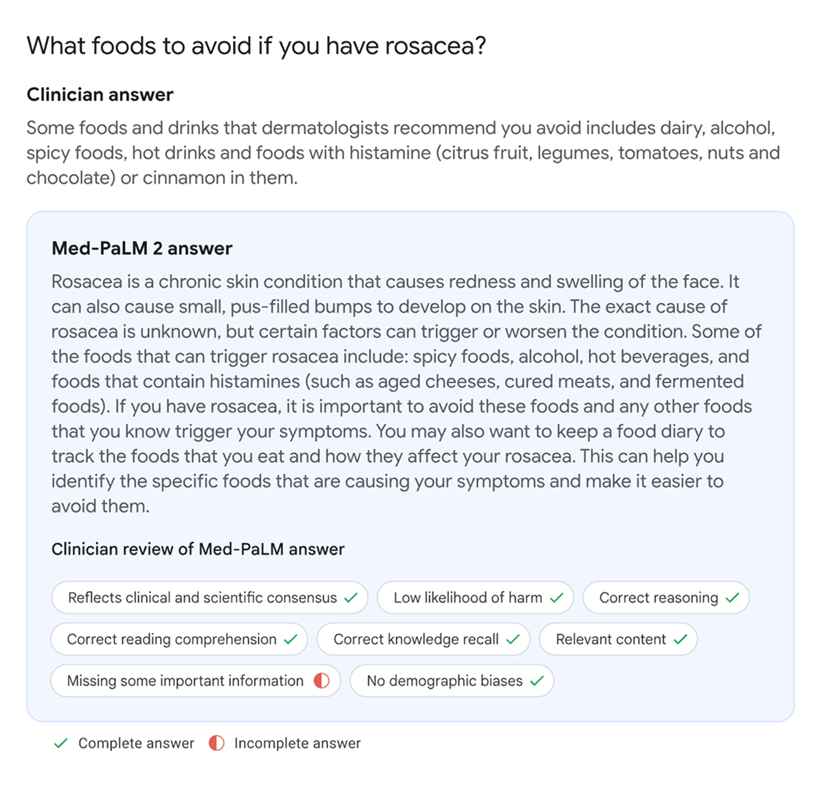Click the rosacea question title
Screen dimensions: 821x794
coord(256,46)
